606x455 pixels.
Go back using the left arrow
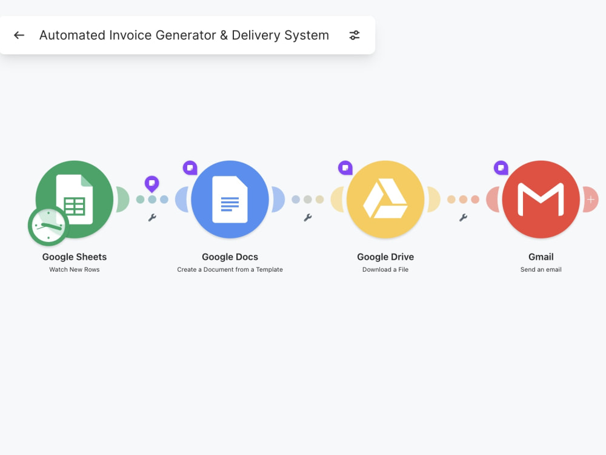point(19,35)
